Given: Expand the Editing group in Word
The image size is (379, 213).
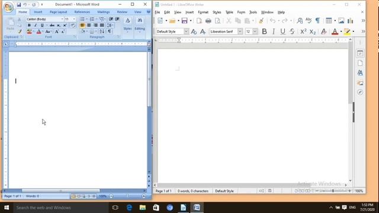Looking at the screenshot, I should tap(140, 25).
